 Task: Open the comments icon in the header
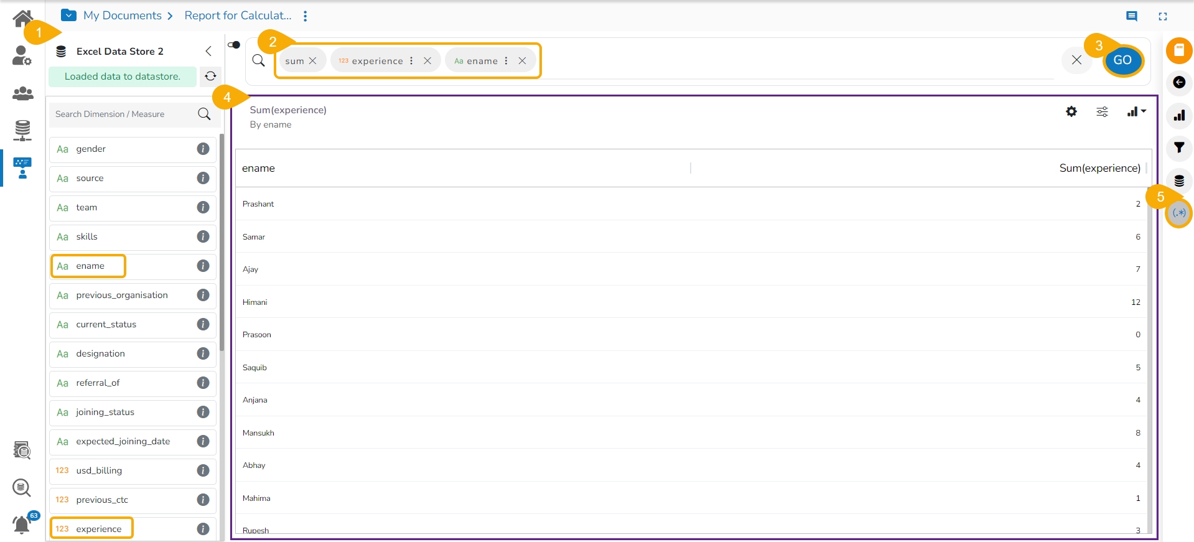(1132, 16)
